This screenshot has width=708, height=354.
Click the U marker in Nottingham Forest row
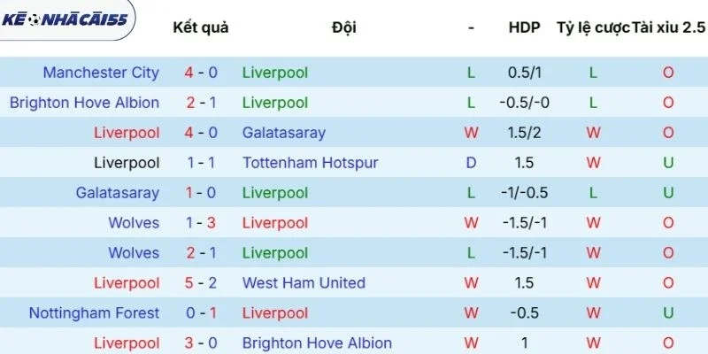coord(668,313)
